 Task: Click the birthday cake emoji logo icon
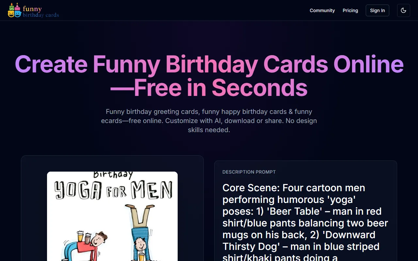pos(15,10)
